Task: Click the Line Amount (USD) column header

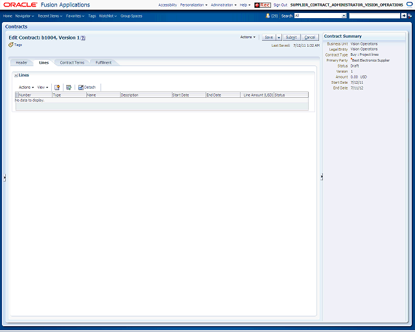Action: tap(257, 95)
